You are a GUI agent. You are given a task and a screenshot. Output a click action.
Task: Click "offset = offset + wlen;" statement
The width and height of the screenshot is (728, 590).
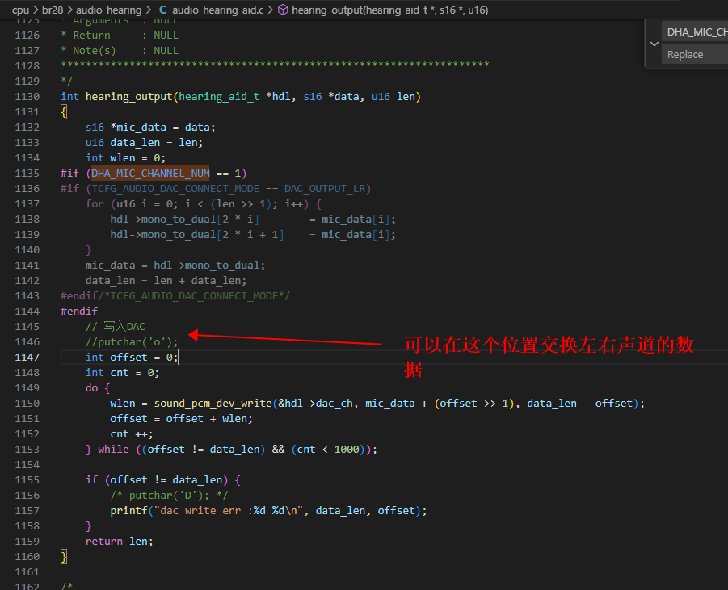point(181,418)
